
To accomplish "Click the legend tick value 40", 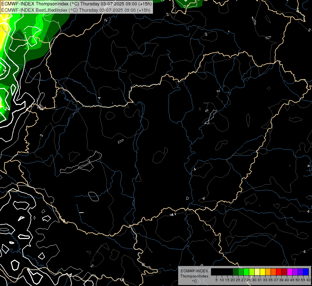I will tap(287, 280).
